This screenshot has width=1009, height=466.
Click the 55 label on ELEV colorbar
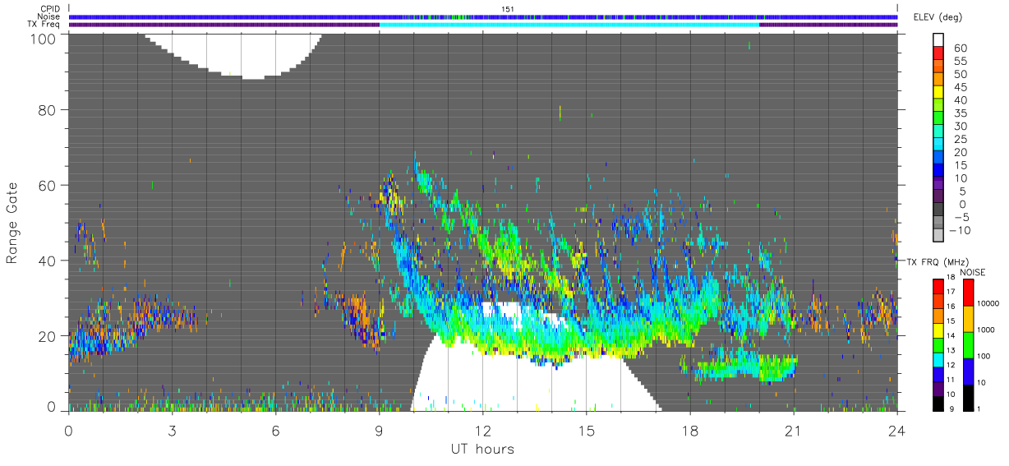click(959, 62)
